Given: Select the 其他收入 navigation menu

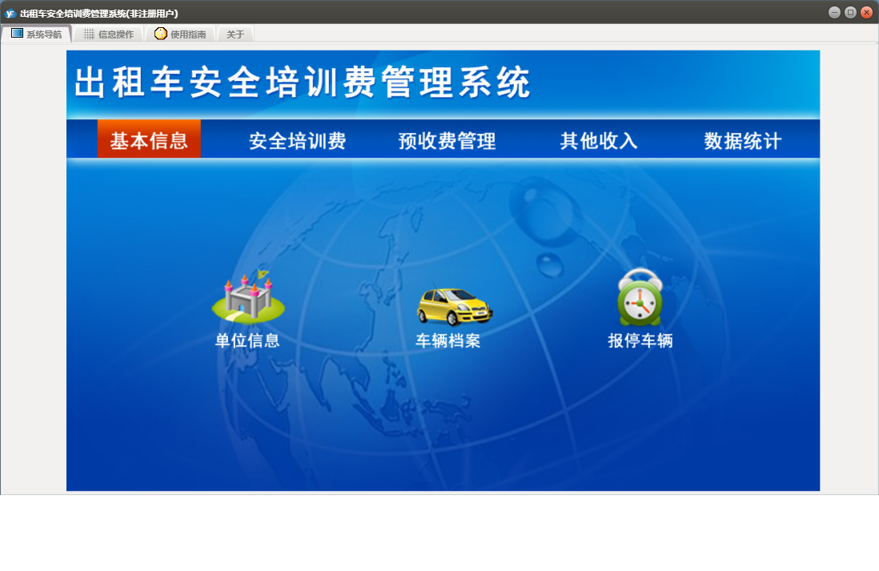Looking at the screenshot, I should click(599, 141).
